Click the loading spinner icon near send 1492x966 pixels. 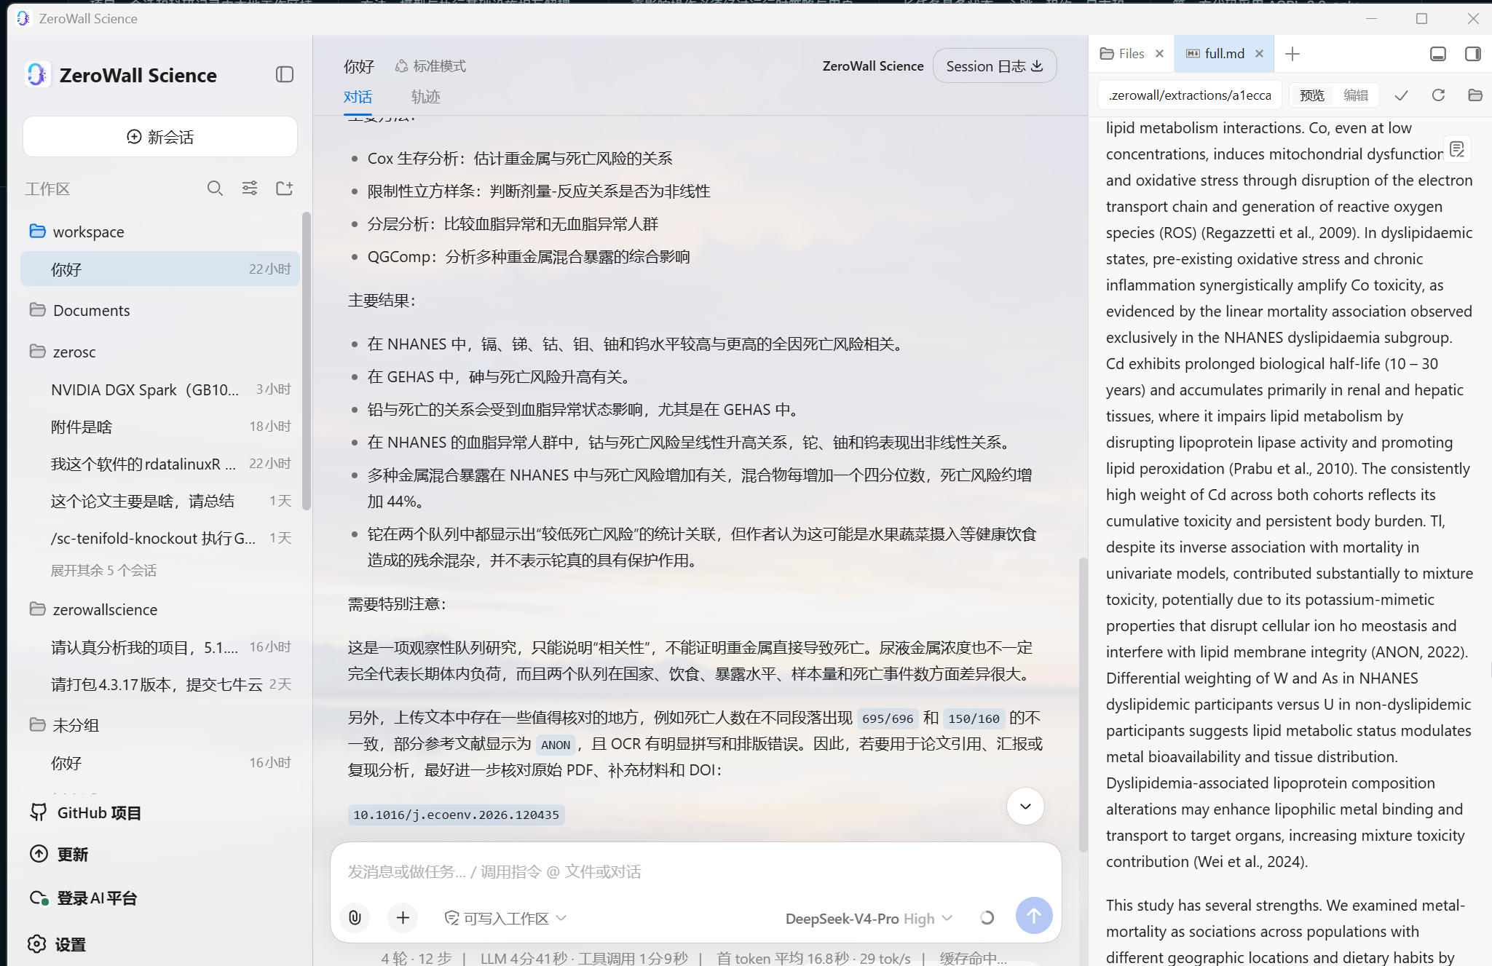point(987,918)
